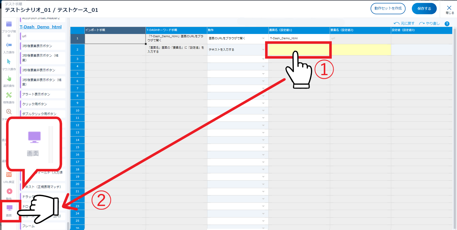Click the 保存する button
The image size is (457, 230).
pos(424,9)
